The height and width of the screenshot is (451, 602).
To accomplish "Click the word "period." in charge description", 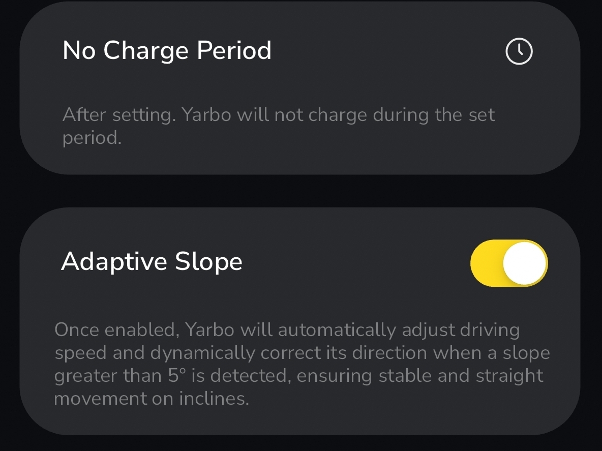I will (92, 138).
